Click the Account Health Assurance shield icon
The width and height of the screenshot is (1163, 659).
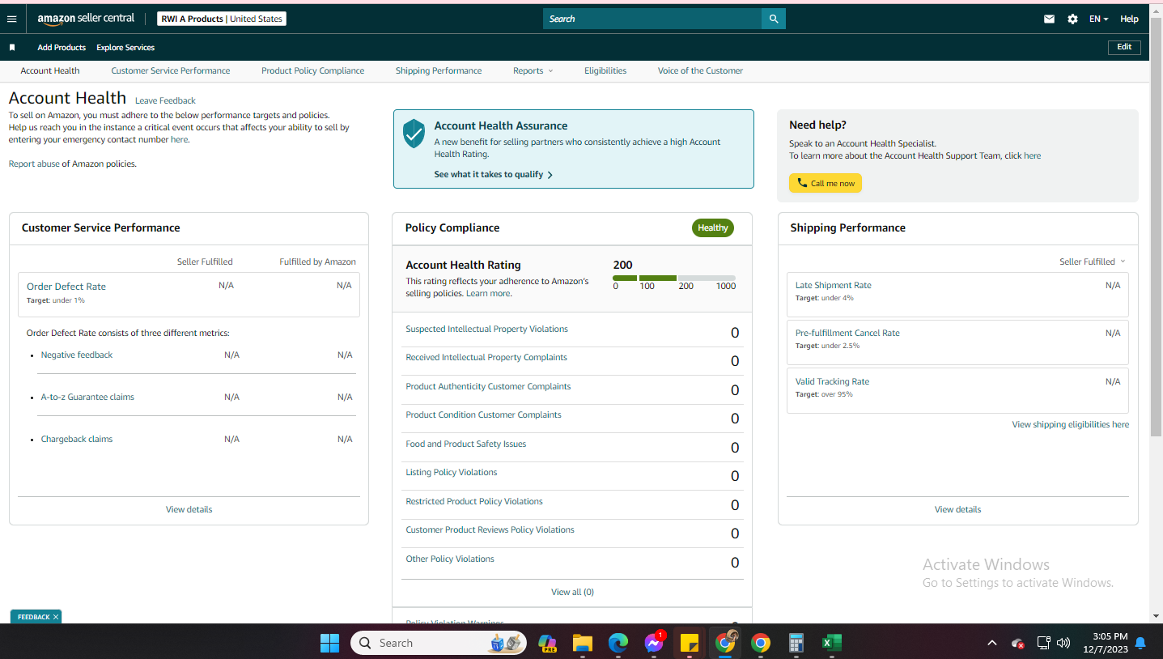(414, 133)
